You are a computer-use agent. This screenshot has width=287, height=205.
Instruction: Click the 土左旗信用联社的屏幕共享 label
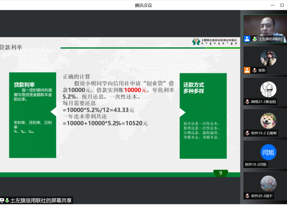pos(41,200)
